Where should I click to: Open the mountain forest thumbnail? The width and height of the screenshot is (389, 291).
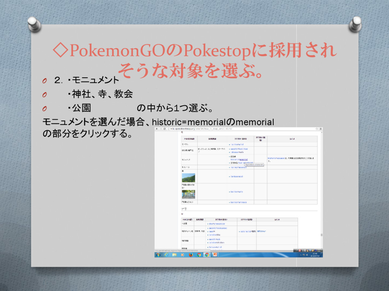click(188, 178)
